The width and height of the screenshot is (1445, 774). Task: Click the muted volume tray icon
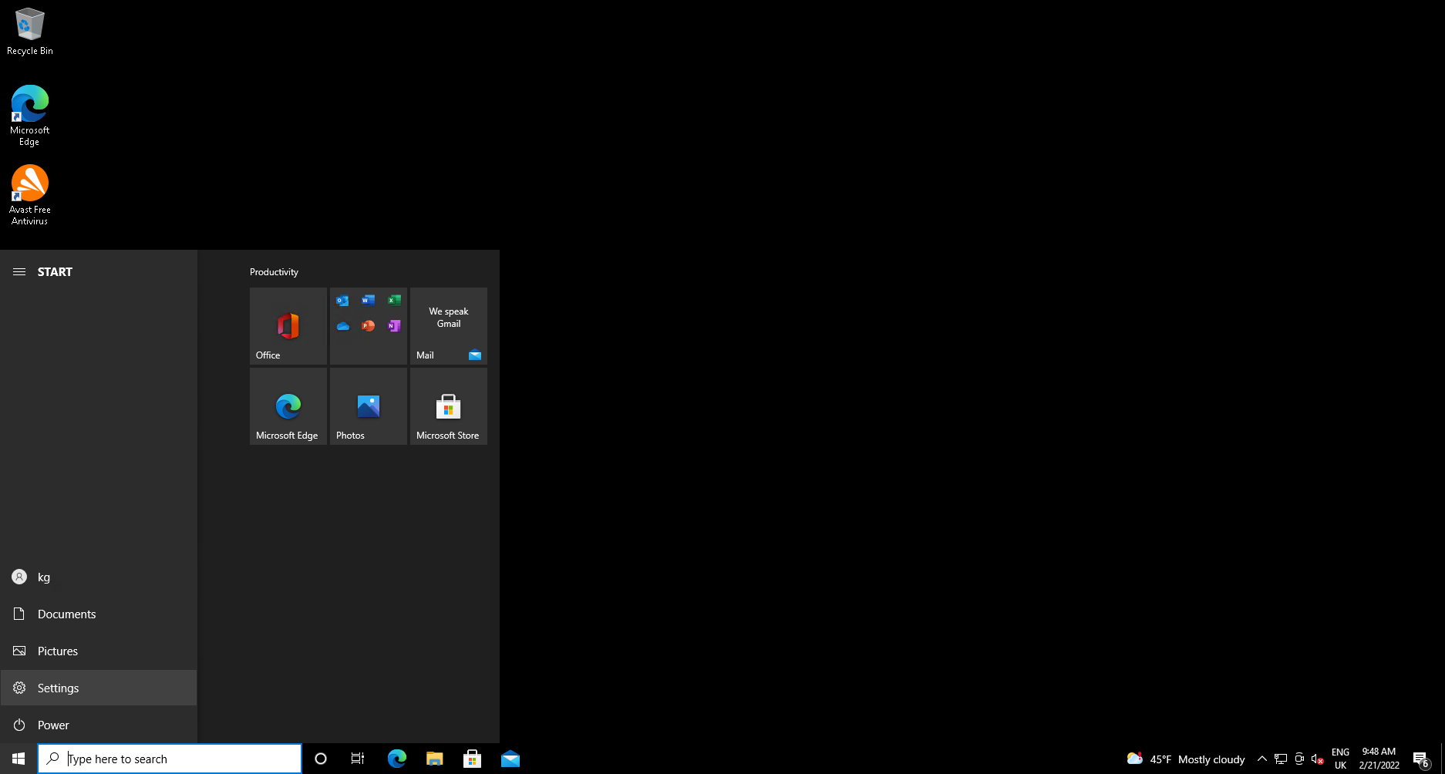coord(1318,759)
